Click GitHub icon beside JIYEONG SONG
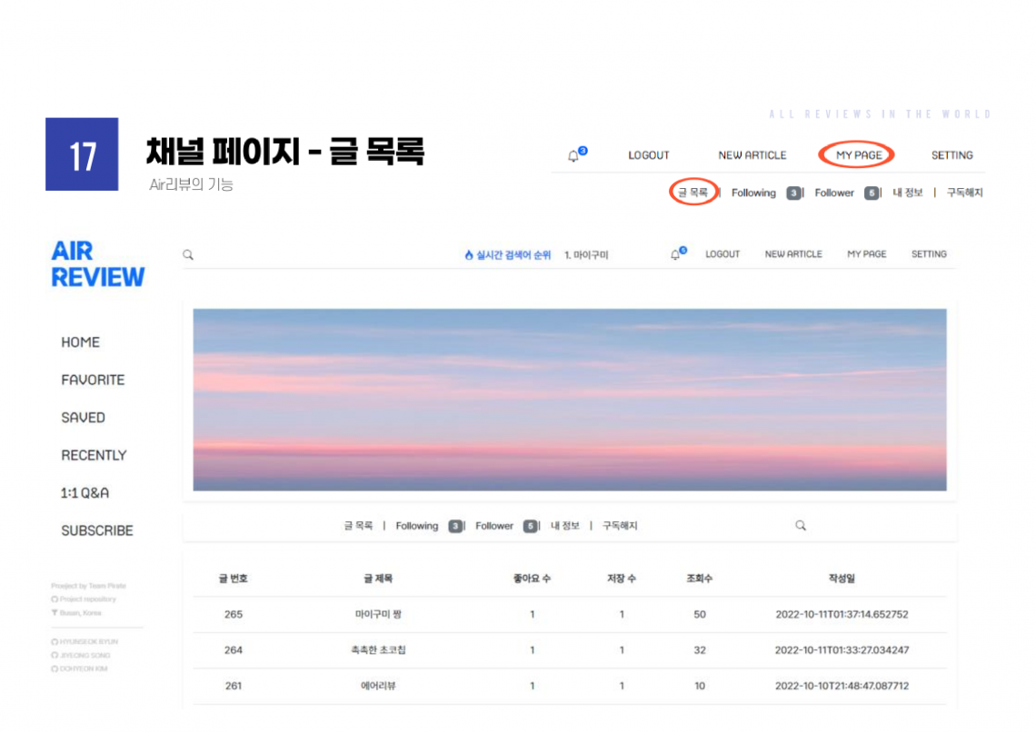The image size is (1036, 732). click(x=55, y=656)
